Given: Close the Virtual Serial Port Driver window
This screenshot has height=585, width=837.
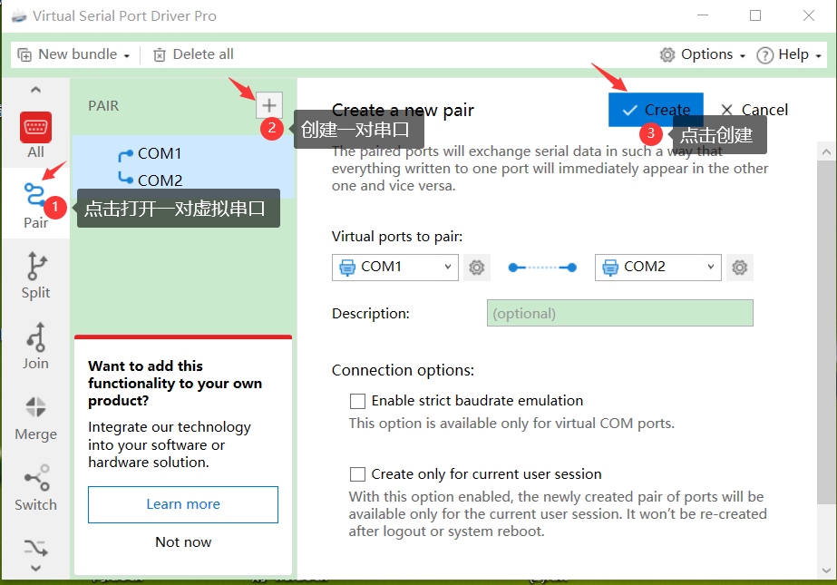Looking at the screenshot, I should 809,15.
